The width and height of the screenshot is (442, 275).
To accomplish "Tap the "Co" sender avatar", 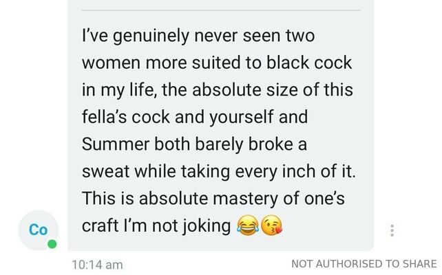I will tap(39, 230).
